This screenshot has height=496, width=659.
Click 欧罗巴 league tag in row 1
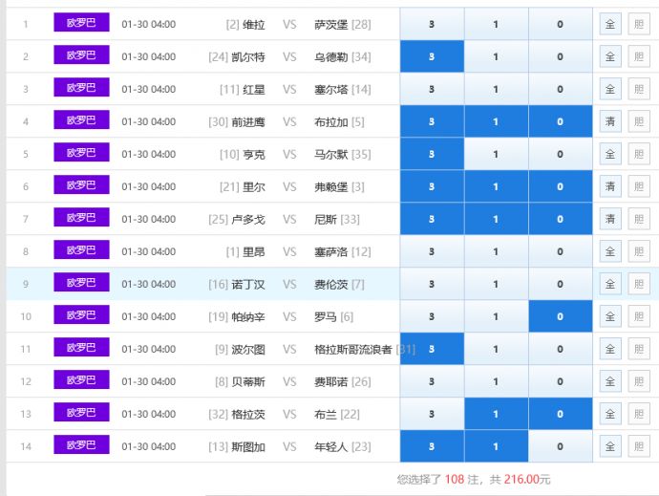[x=81, y=23]
